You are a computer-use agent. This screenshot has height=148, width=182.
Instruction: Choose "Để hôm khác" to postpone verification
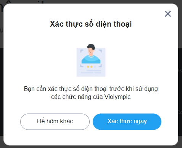click(x=55, y=121)
